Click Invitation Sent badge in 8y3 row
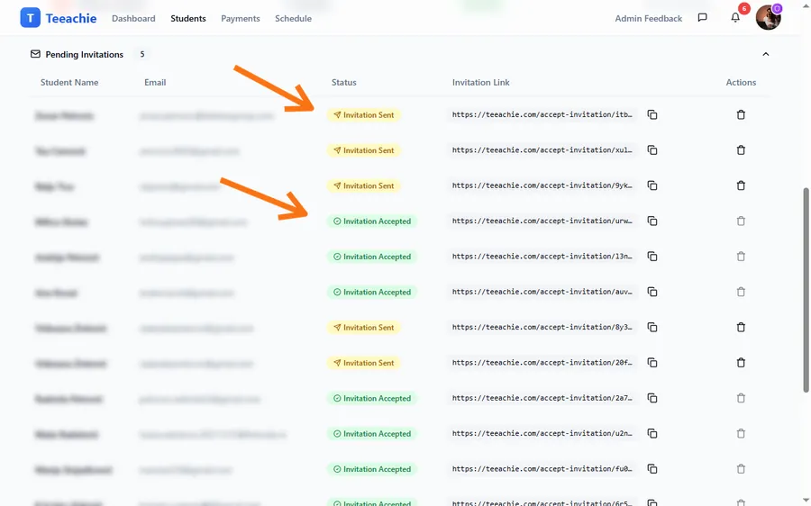Image resolution: width=811 pixels, height=506 pixels. [x=364, y=327]
